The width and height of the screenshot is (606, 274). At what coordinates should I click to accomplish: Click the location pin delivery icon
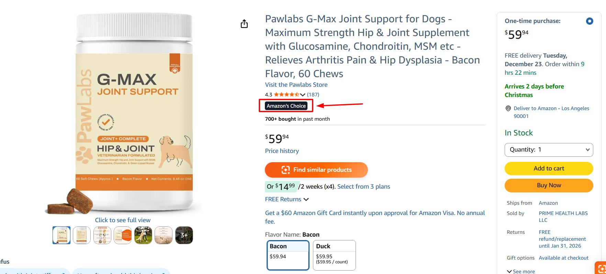(x=508, y=108)
